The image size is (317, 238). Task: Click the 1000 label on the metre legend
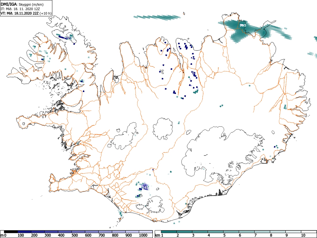tap(143, 235)
